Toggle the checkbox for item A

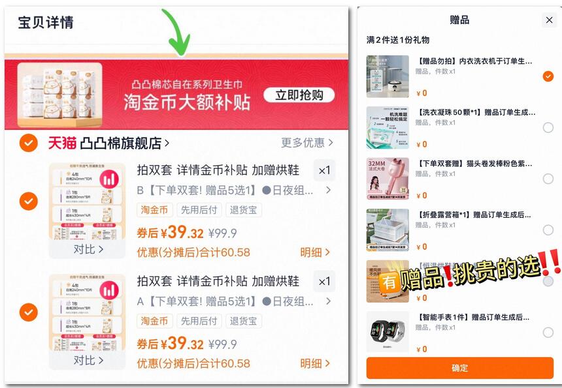coord(28,312)
